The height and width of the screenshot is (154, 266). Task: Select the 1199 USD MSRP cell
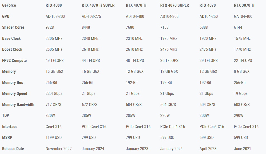click(54, 138)
